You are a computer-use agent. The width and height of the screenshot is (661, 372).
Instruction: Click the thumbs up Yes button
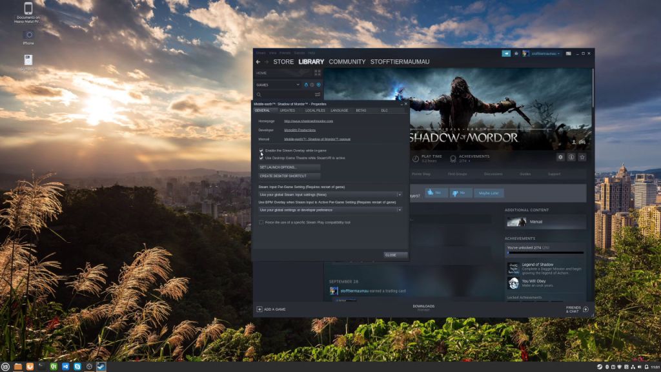coord(436,192)
